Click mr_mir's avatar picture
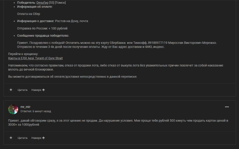The image size is (239, 149). (13, 109)
